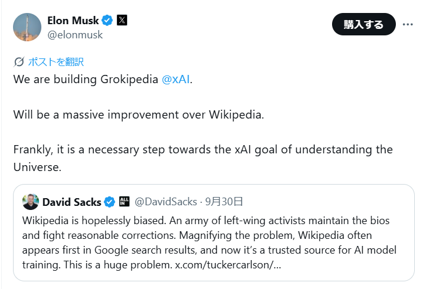Open the three-dot more options menu
Viewport: 426px width, 289px height.
pyautogui.click(x=408, y=25)
